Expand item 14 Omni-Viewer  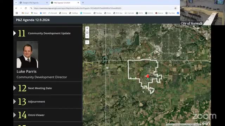pos(48,115)
